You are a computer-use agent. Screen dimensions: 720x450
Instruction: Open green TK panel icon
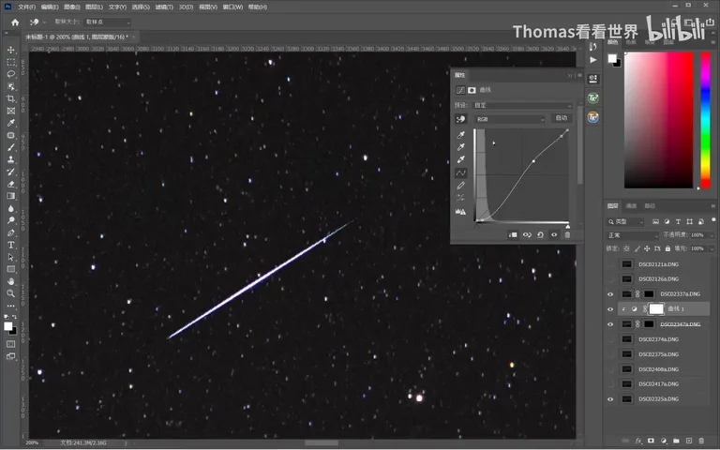point(592,97)
